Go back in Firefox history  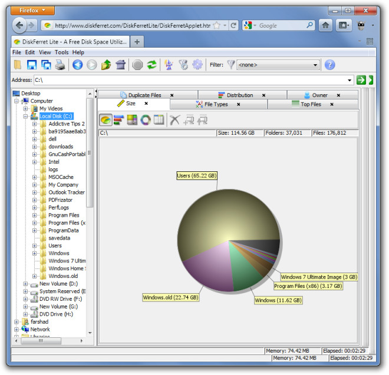(x=19, y=25)
